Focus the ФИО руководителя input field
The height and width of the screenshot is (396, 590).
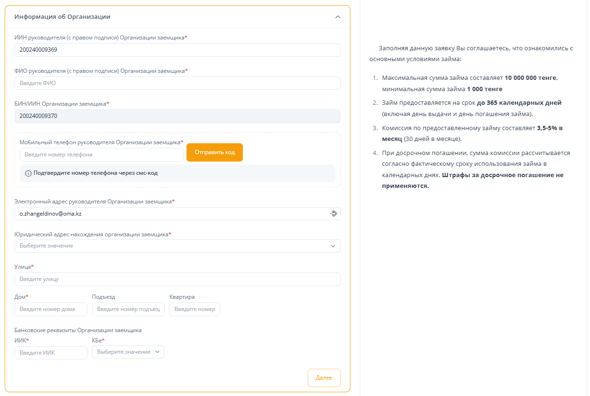click(x=178, y=83)
